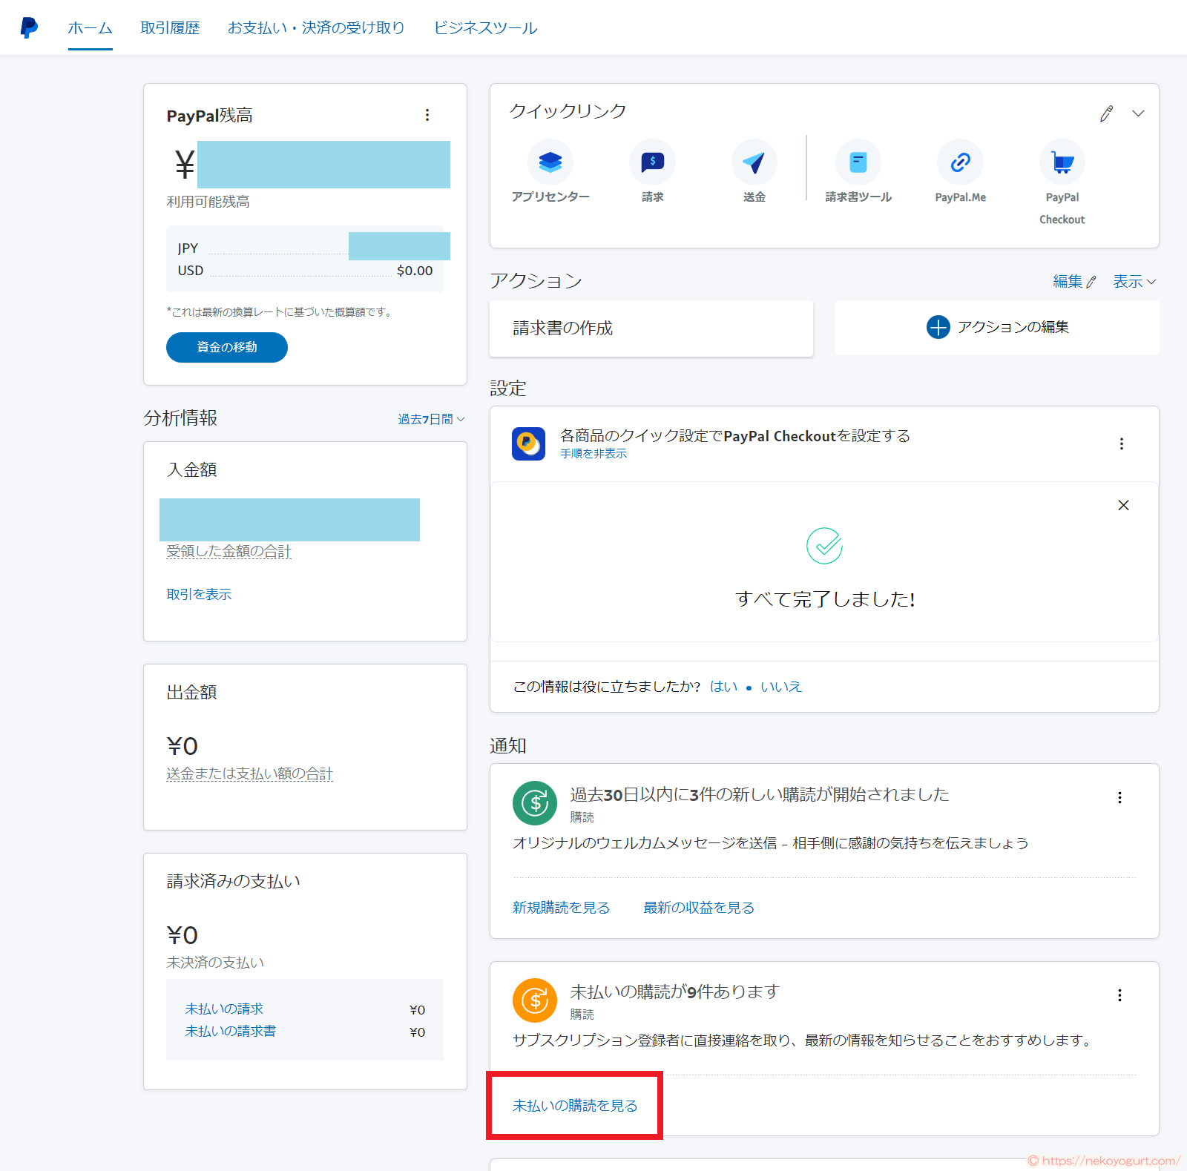Click the PayPal logo in the header
Viewport: 1187px width, 1171px height.
27,27
